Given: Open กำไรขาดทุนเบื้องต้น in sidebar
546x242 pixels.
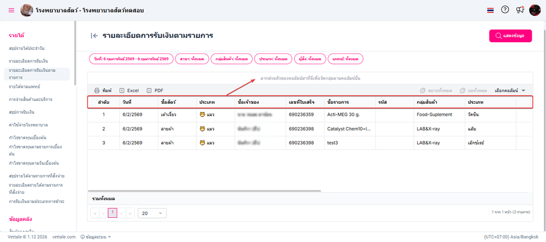Looking at the screenshot, I should point(28,138).
